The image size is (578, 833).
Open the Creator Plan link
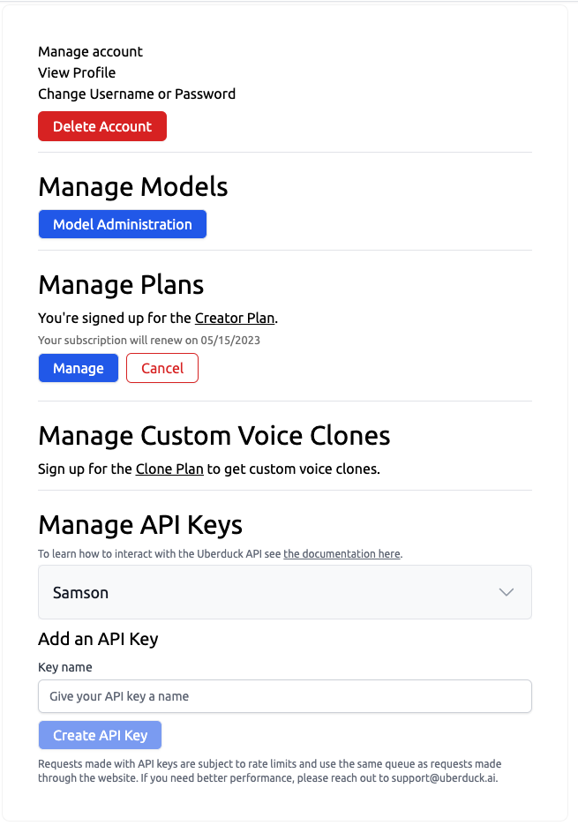click(235, 318)
